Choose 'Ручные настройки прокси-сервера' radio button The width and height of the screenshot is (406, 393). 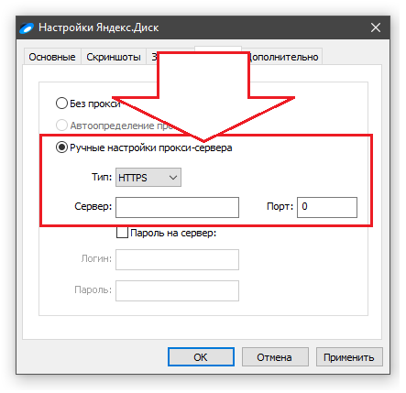click(x=61, y=147)
